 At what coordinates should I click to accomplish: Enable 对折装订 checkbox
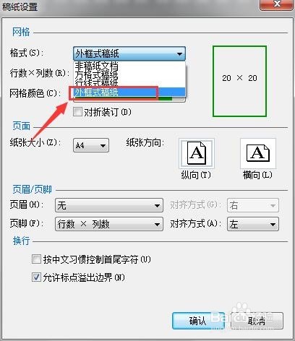tap(77, 112)
